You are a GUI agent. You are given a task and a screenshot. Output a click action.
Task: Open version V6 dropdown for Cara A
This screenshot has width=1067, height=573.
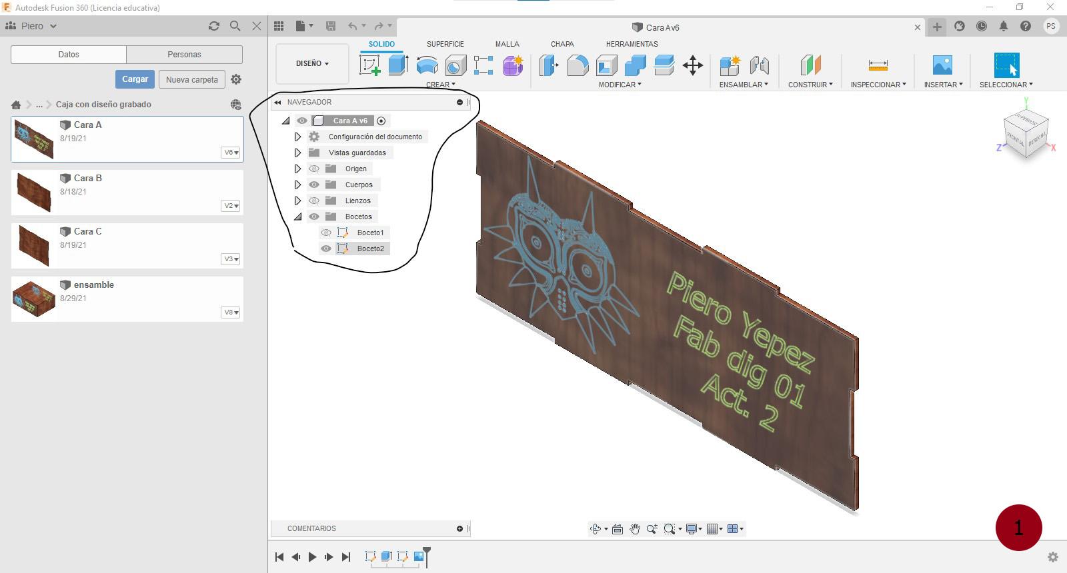tap(231, 153)
